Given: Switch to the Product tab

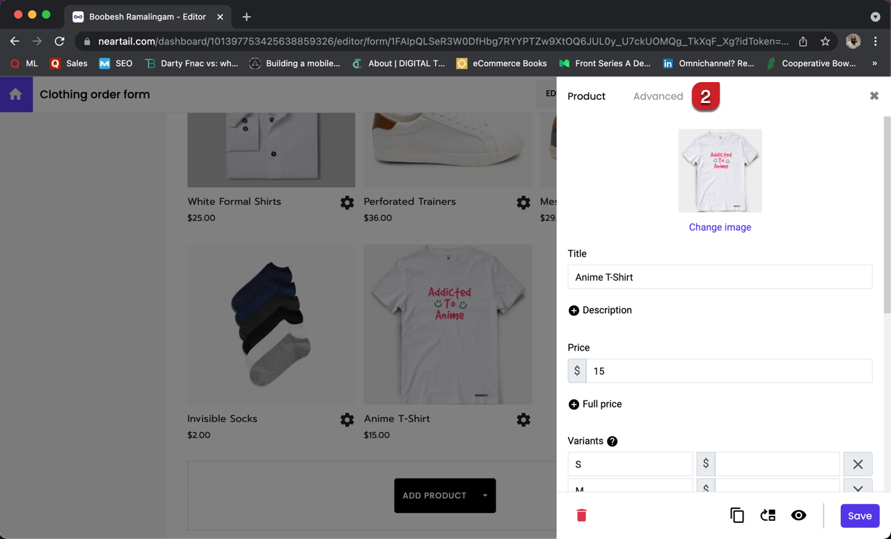Looking at the screenshot, I should [586, 96].
